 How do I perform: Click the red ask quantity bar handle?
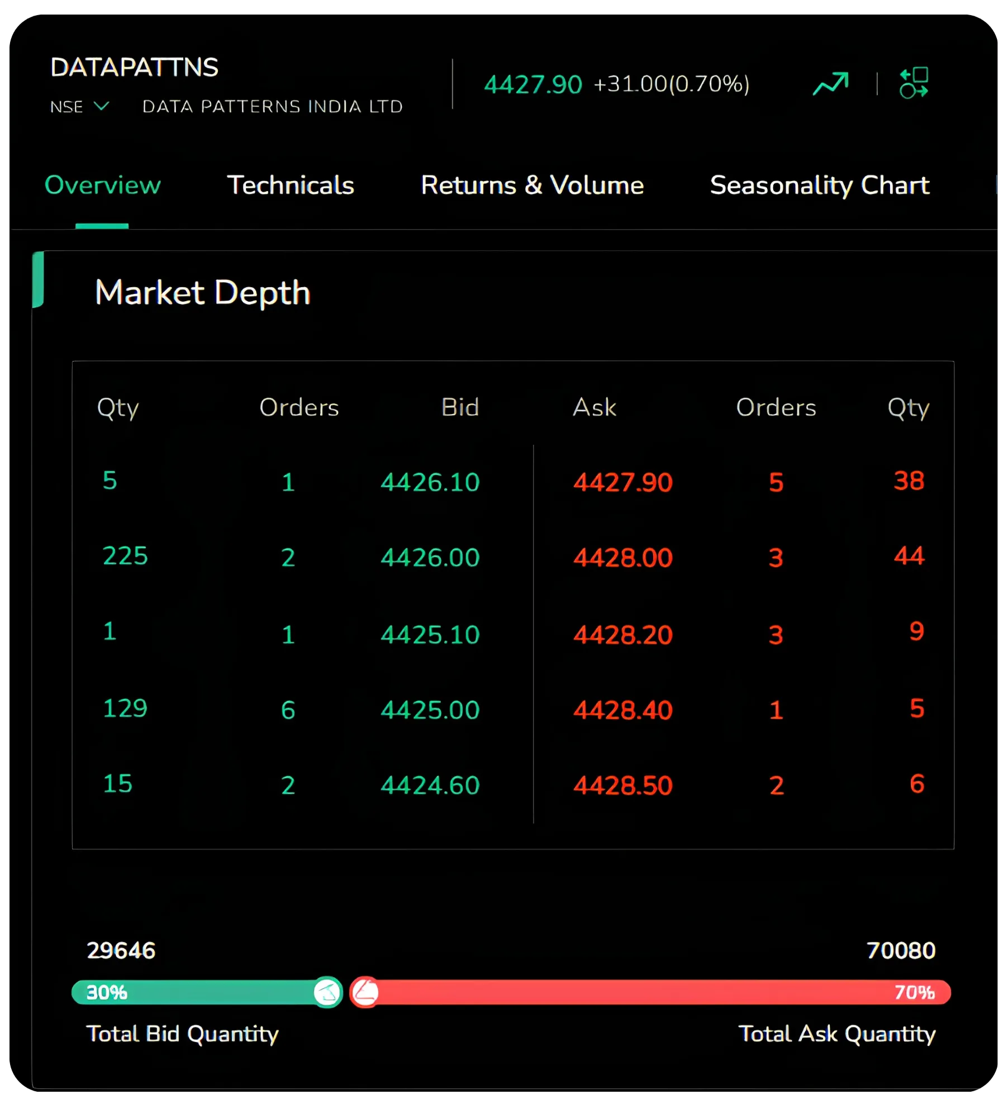365,992
